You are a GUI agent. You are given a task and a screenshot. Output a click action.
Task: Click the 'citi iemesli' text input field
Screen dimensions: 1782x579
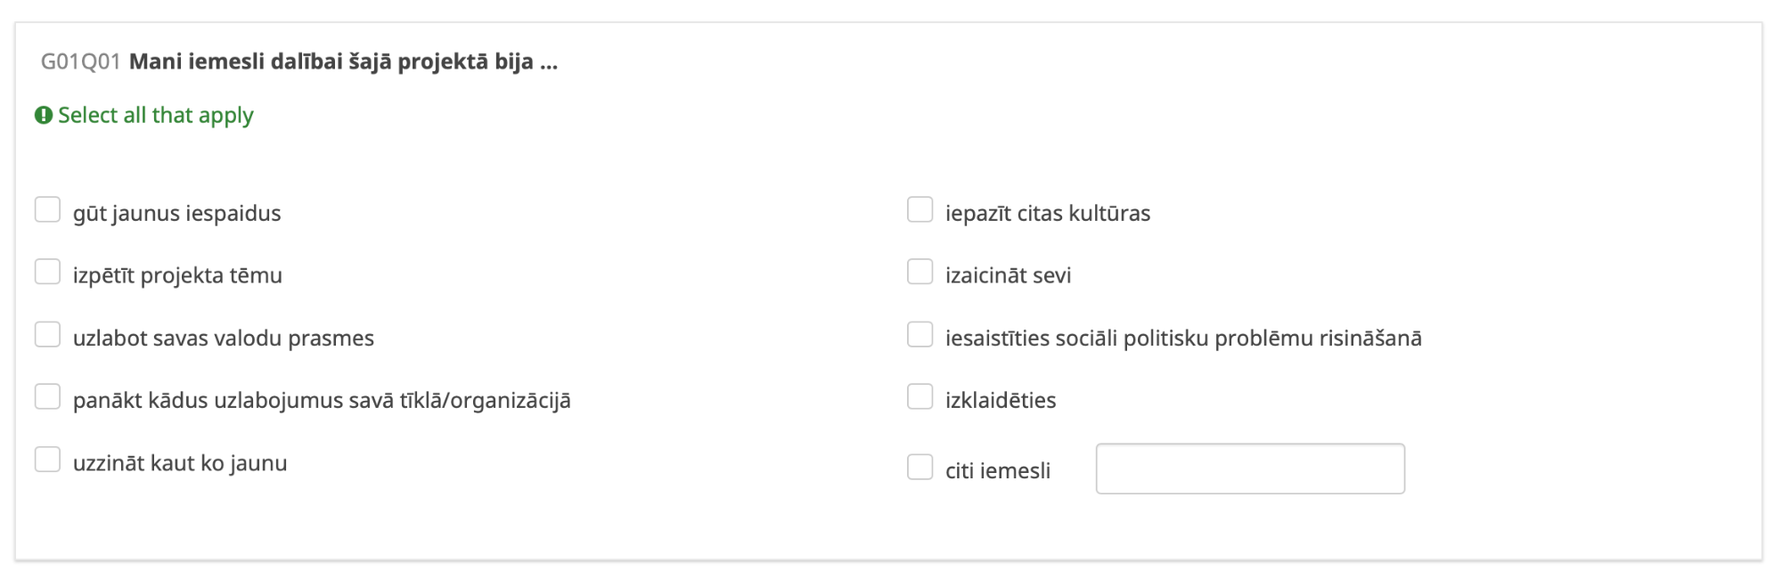coord(1249,469)
